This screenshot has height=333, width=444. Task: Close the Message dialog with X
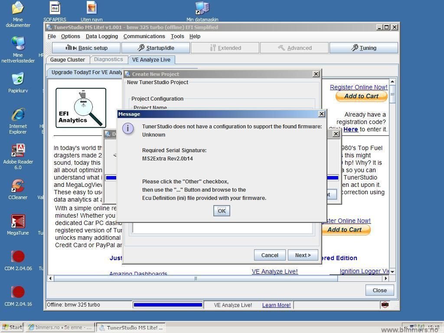[322, 114]
